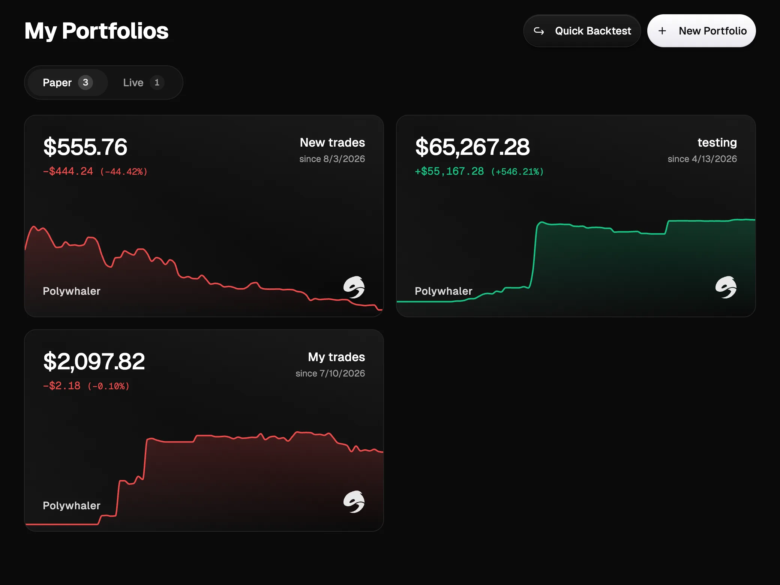The width and height of the screenshot is (780, 585).
Task: Switch to the Paper tab
Action: click(67, 82)
